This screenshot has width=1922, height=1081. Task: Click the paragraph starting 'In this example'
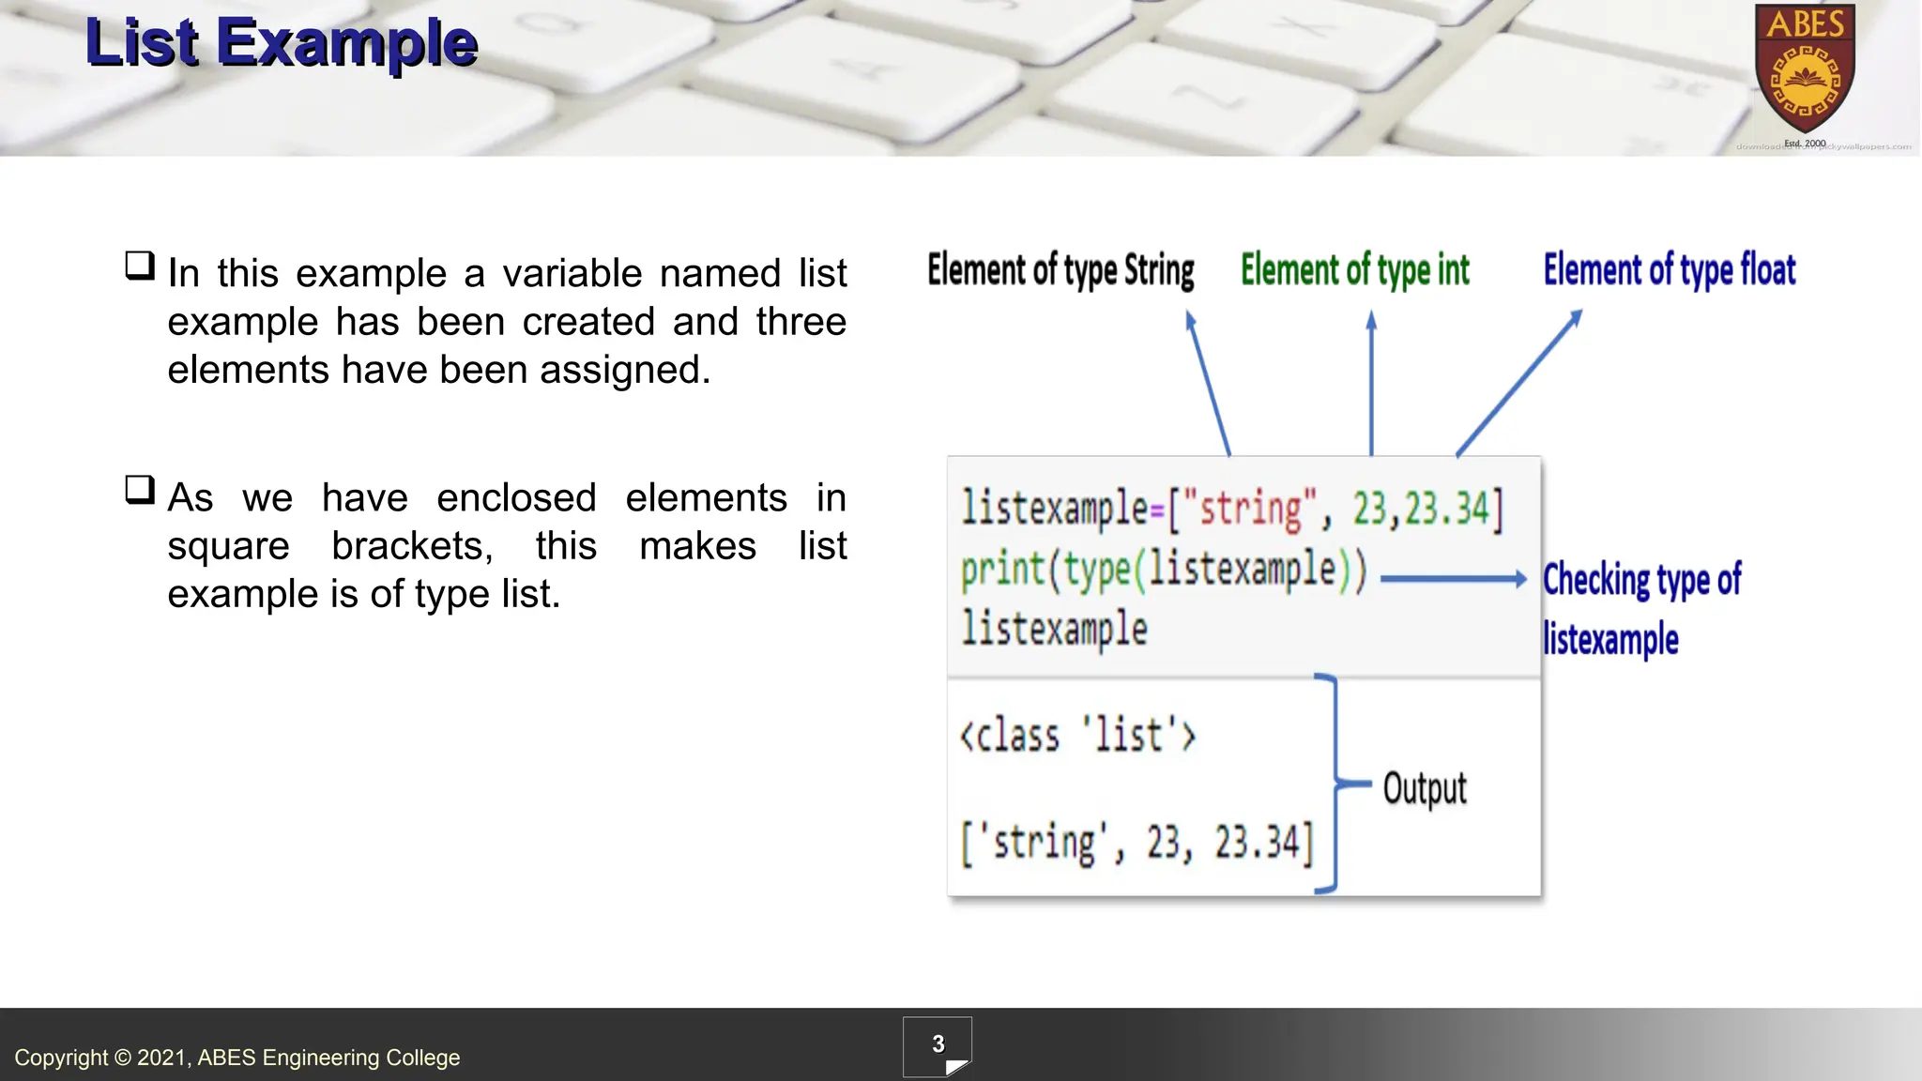(x=507, y=321)
